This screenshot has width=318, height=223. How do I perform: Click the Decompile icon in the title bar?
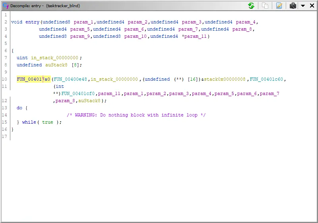click(6, 6)
